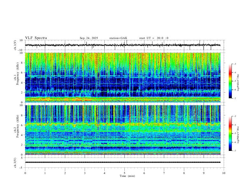Image resolution: width=252 pixels, height=194 pixels.
Task: Click time axis tick label "7"
Action: point(164,173)
